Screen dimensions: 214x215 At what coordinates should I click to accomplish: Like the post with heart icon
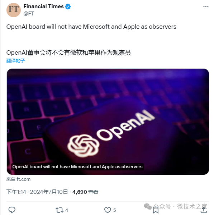click(108, 210)
